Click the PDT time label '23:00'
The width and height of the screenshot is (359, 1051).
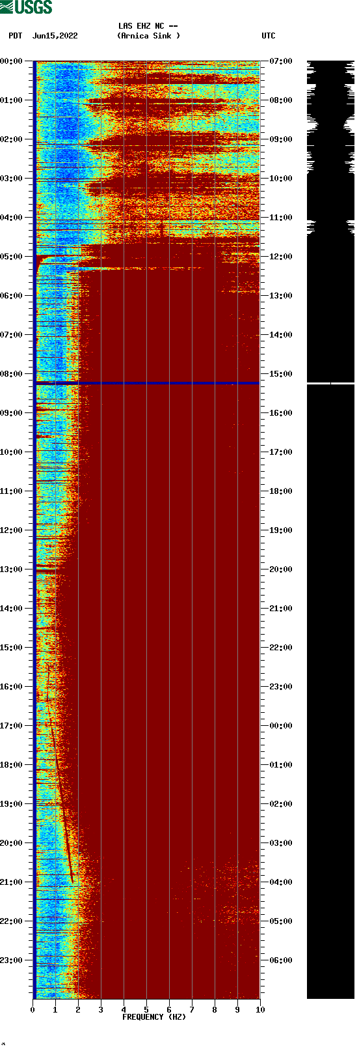pyautogui.click(x=12, y=960)
